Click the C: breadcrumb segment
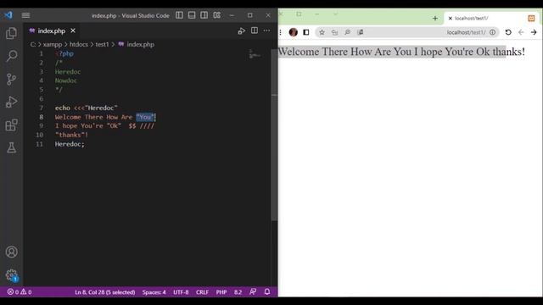This screenshot has width=543, height=305. point(33,44)
